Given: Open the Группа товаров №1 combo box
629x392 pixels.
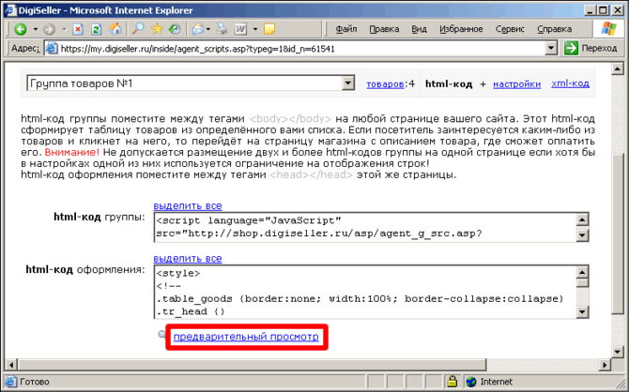Looking at the screenshot, I should tap(191, 83).
